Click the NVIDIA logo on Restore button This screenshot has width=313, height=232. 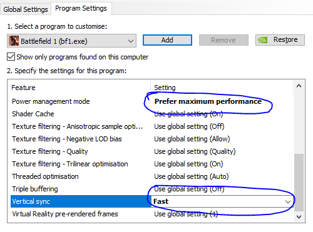coord(262,40)
